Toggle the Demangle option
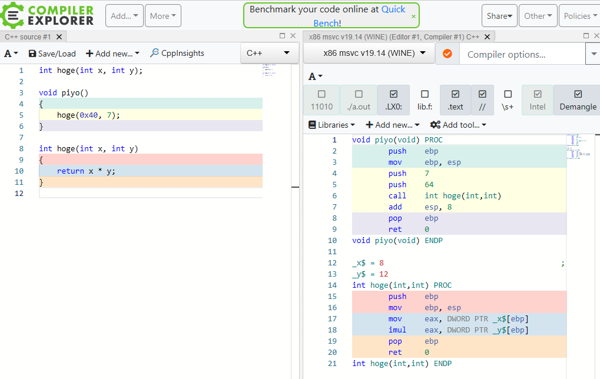 click(x=578, y=100)
